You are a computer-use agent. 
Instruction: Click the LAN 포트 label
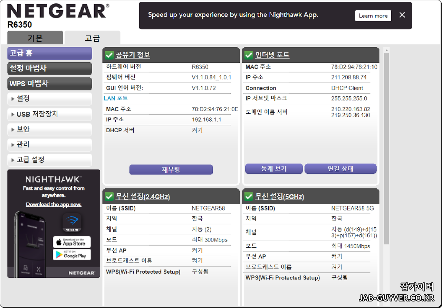[116, 99]
